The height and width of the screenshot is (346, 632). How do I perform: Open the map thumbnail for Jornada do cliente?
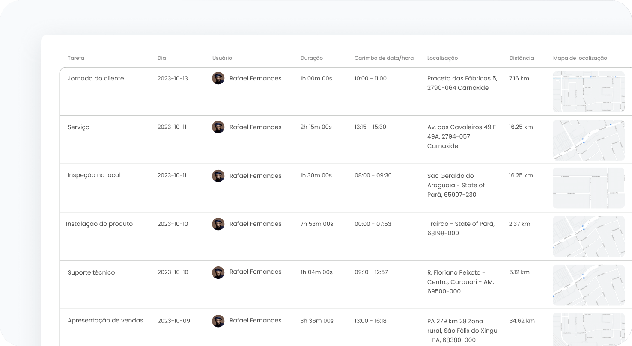588,92
